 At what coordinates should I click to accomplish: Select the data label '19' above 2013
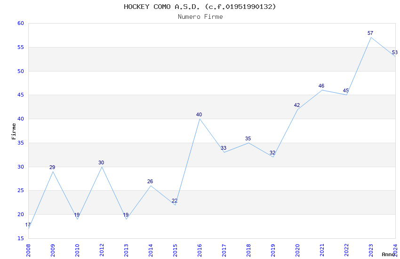click(126, 215)
